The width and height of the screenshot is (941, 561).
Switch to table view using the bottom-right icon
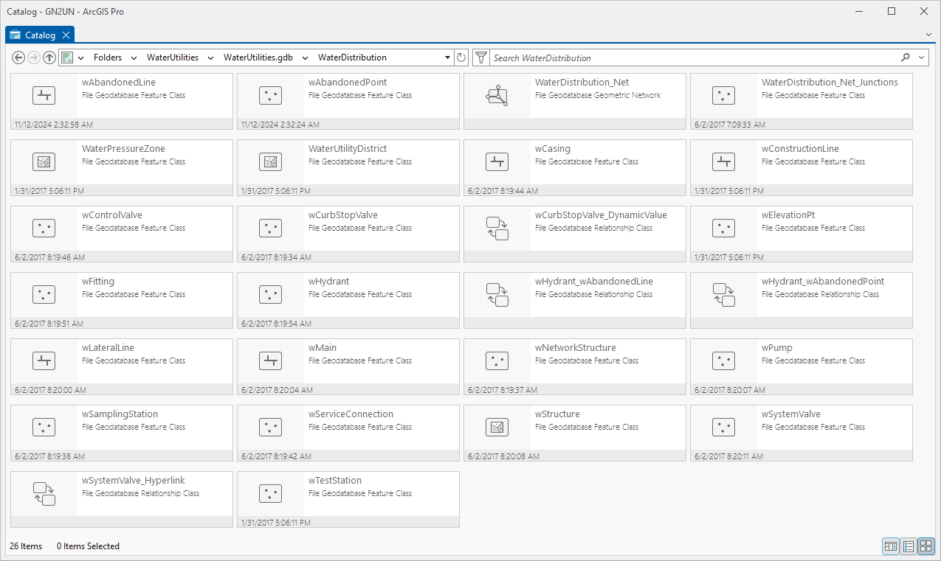(x=891, y=546)
